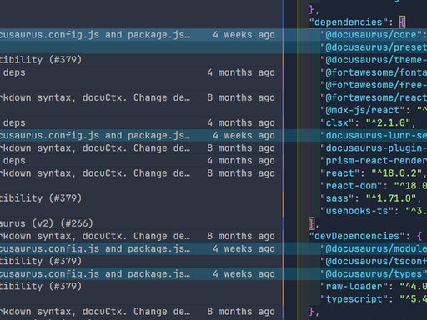Open the blame annotation mentioning (v2) (#266)
The height and width of the screenshot is (320, 427).
click(47, 223)
